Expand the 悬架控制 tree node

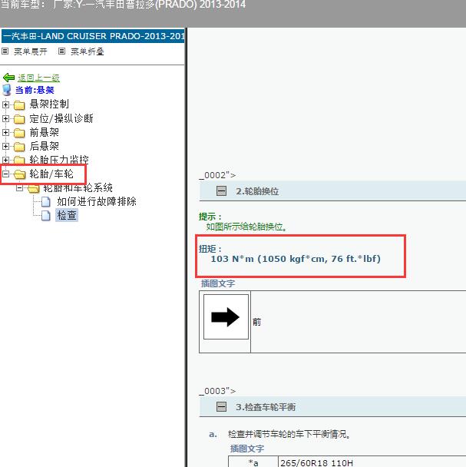[x=5, y=104]
